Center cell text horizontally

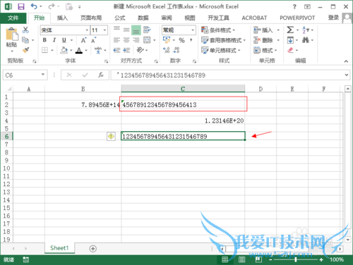126,40
